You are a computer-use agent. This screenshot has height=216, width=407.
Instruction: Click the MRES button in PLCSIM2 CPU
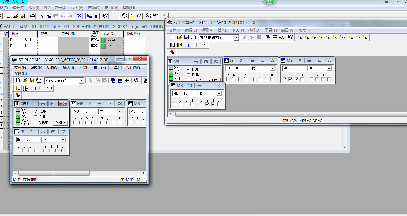coord(60,122)
